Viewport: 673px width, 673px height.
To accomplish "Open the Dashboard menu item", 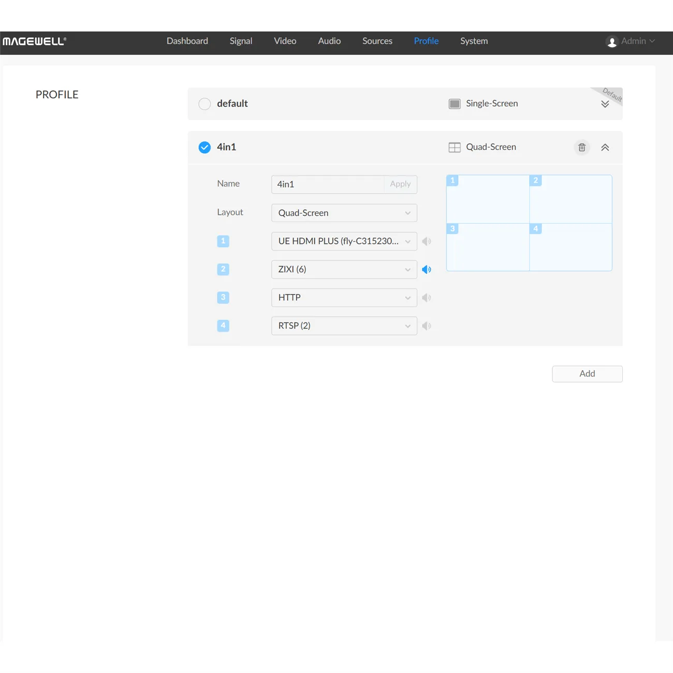I will (187, 41).
